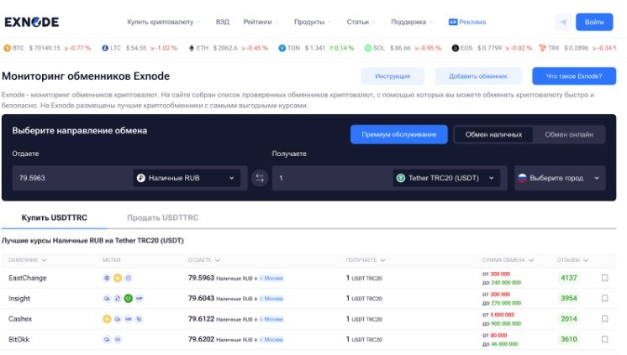
Task: Expand the Выберите город dropdown
Action: pyautogui.click(x=559, y=178)
